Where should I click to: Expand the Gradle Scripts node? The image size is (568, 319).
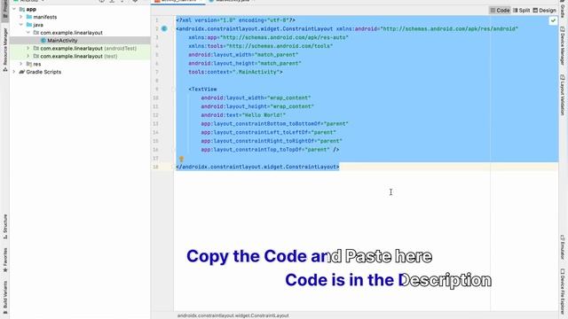point(14,72)
